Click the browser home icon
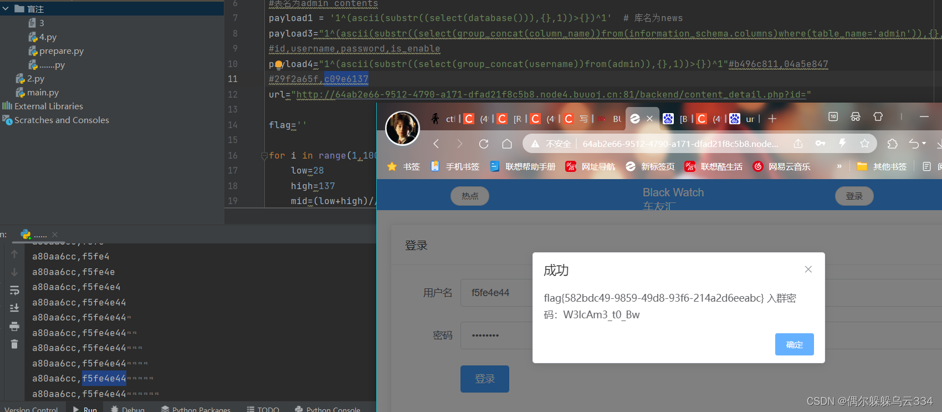 coord(507,144)
